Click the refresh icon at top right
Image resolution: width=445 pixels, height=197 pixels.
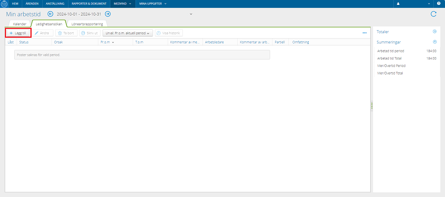(433, 14)
